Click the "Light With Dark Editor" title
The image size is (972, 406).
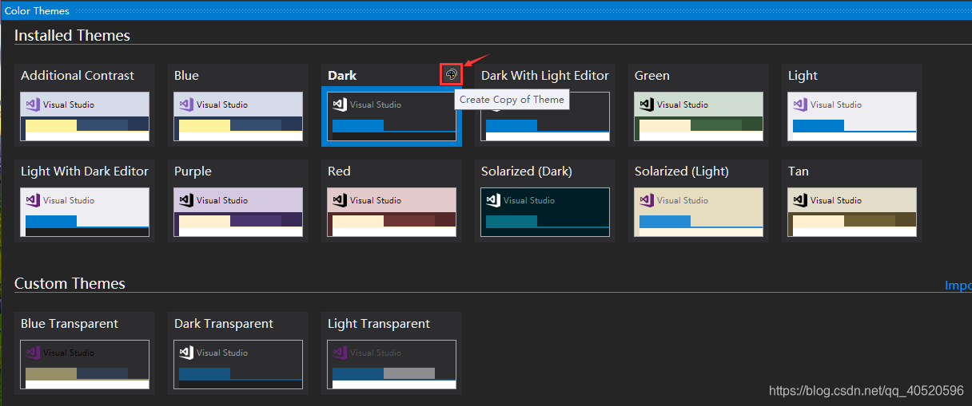tap(85, 171)
